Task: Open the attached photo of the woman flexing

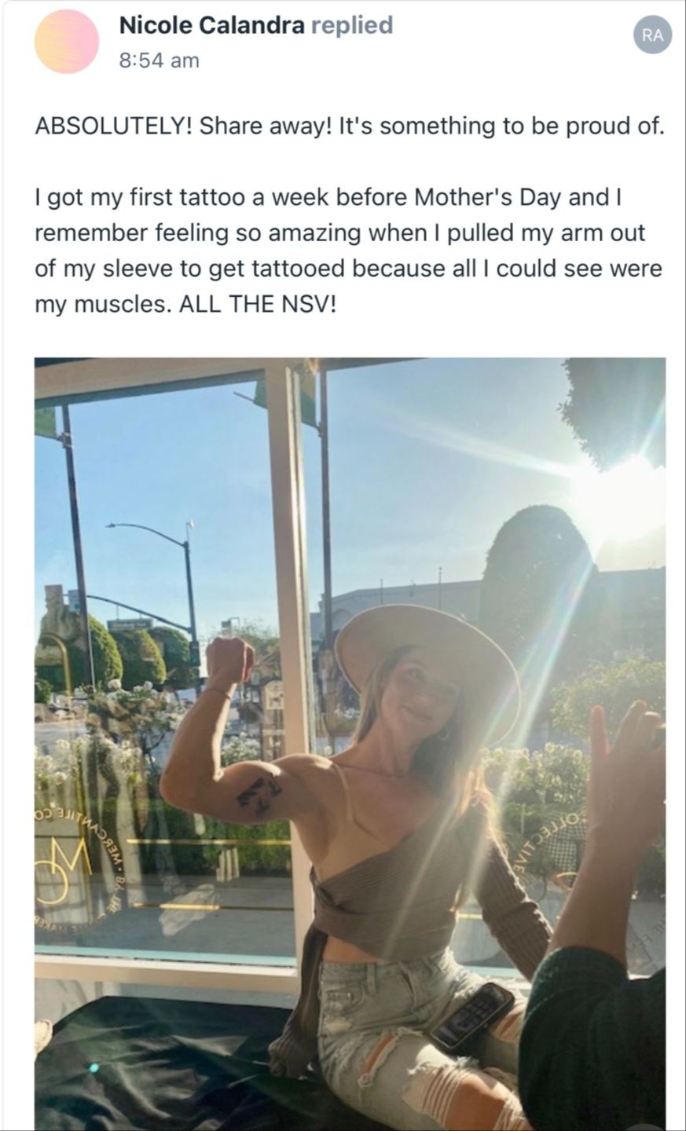Action: point(350,744)
